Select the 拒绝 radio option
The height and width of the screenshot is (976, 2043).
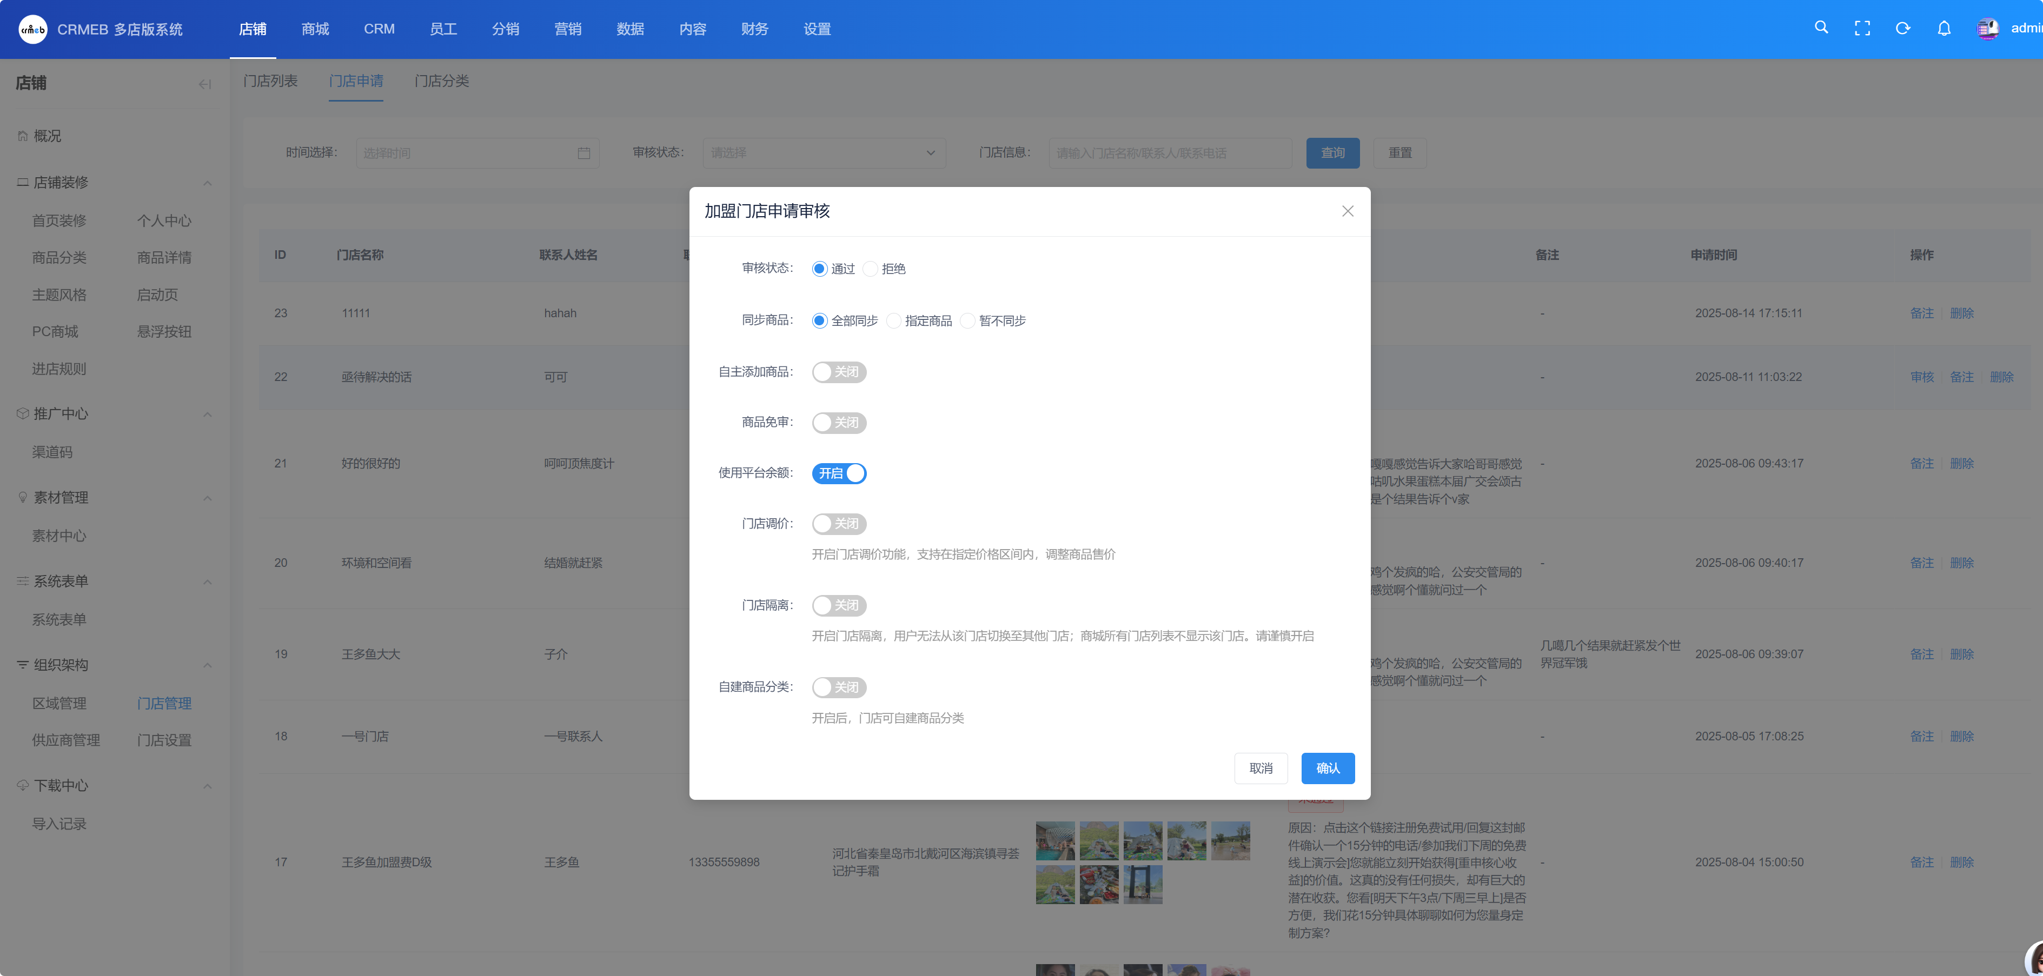[x=871, y=269]
